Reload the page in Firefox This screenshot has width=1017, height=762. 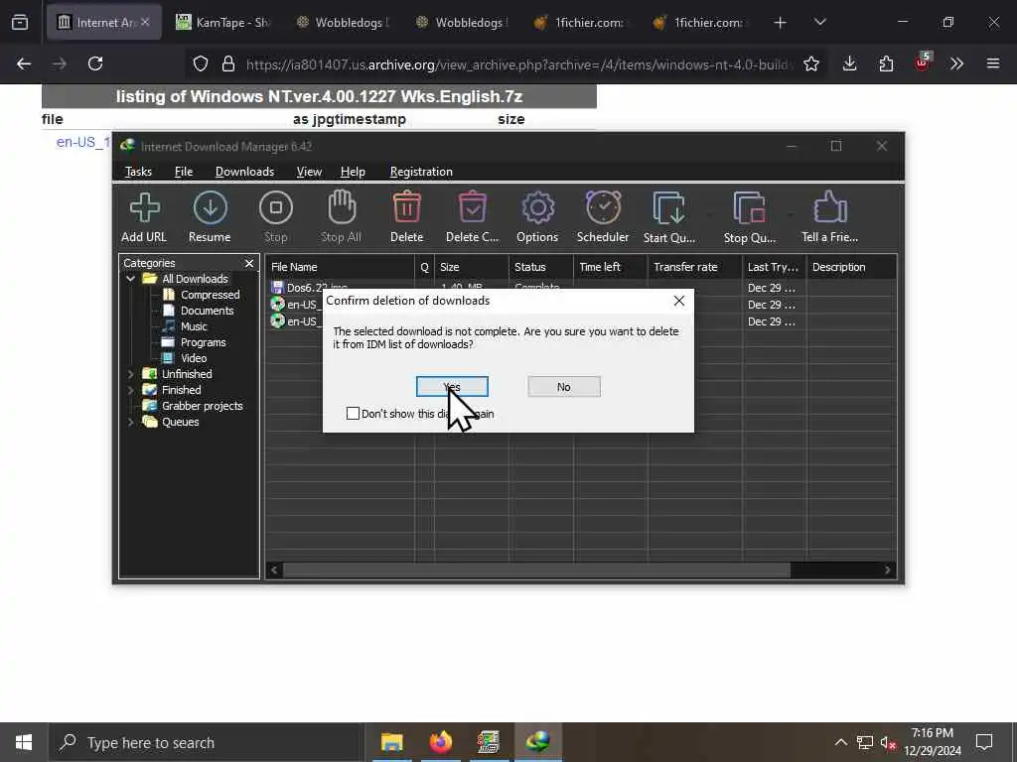point(95,63)
